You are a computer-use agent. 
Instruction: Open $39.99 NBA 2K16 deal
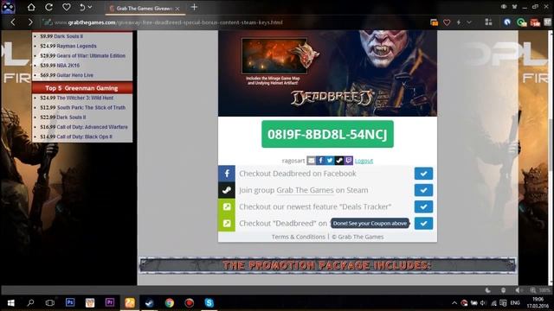[60, 66]
